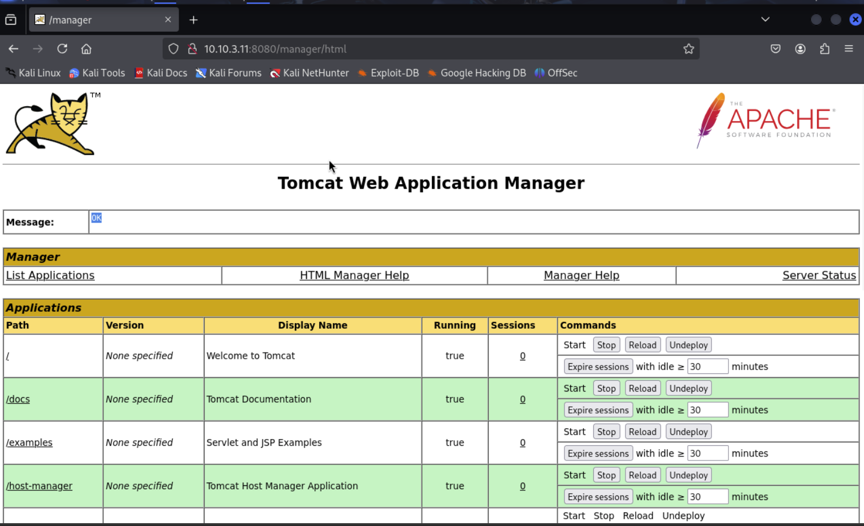Open the Firefox View icon
The width and height of the screenshot is (864, 526).
tap(11, 20)
